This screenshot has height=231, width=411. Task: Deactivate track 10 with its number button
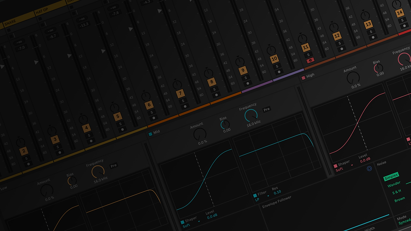[274, 59]
